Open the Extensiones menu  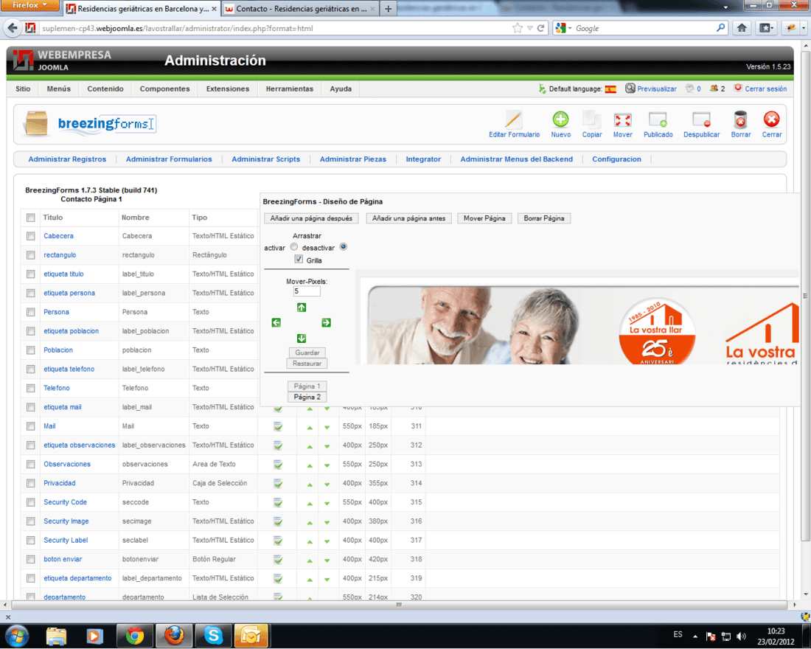pyautogui.click(x=228, y=89)
